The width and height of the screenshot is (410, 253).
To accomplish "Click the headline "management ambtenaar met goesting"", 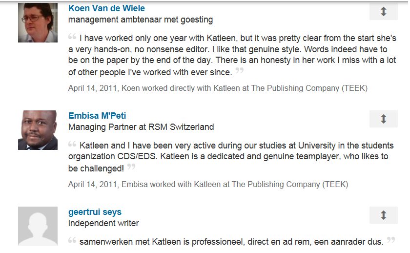I will pyautogui.click(x=141, y=20).
